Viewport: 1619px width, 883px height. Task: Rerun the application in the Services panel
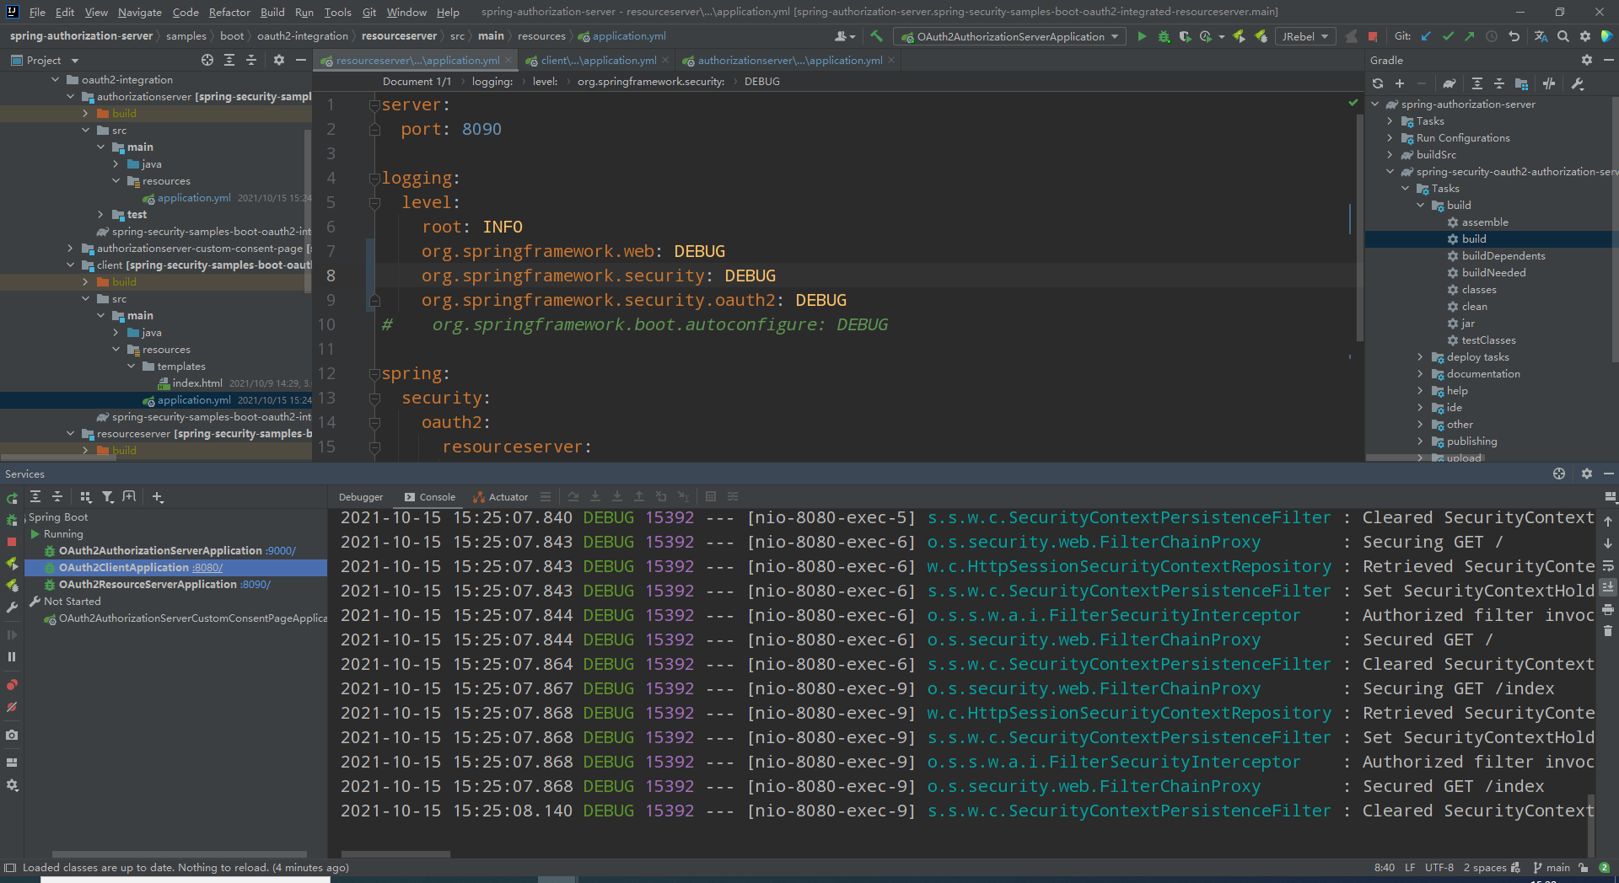click(x=12, y=498)
